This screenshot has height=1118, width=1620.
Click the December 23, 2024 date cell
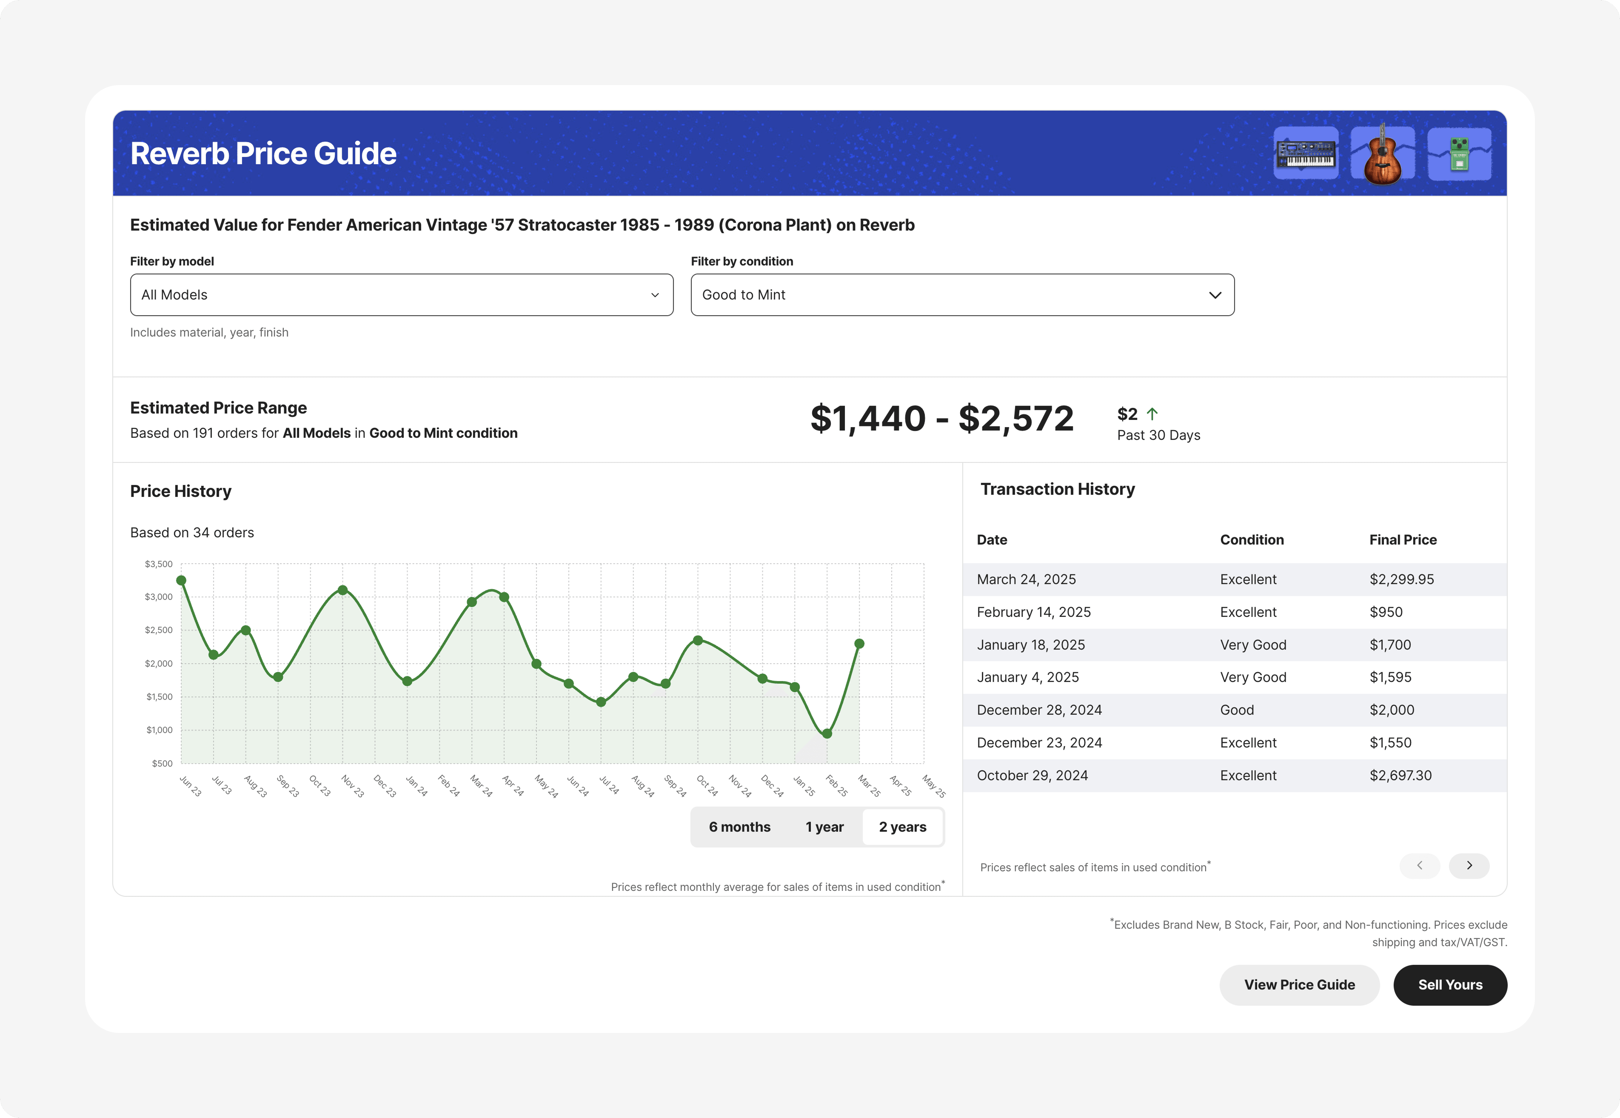1039,742
